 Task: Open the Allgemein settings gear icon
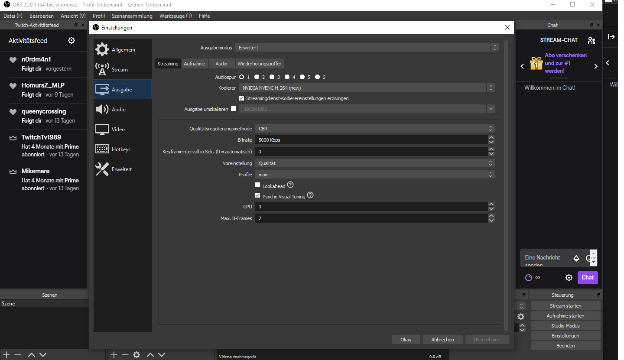point(102,49)
